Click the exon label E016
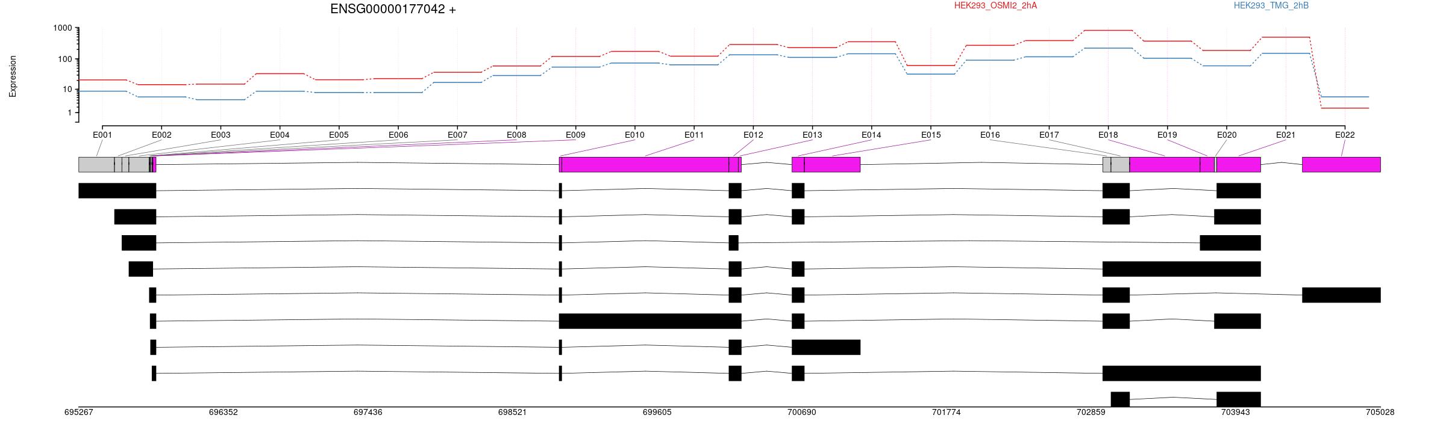 coord(990,135)
